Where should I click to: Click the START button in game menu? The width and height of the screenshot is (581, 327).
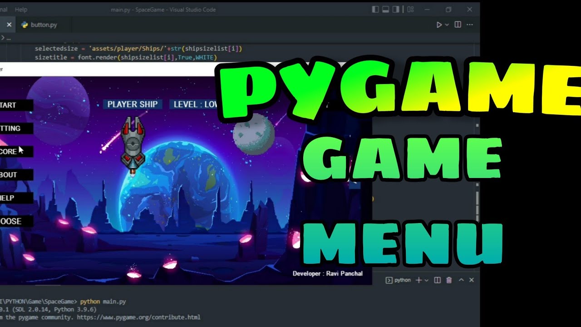pyautogui.click(x=16, y=105)
